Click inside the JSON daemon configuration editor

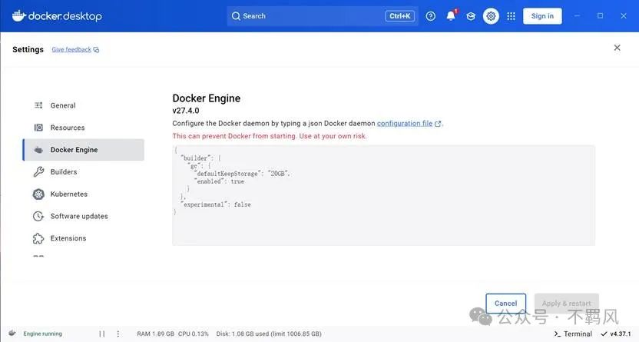click(x=383, y=195)
